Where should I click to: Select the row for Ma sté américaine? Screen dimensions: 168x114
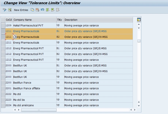[3, 105]
